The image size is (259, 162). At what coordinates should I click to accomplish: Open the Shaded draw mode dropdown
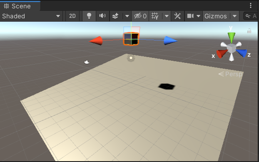31,16
